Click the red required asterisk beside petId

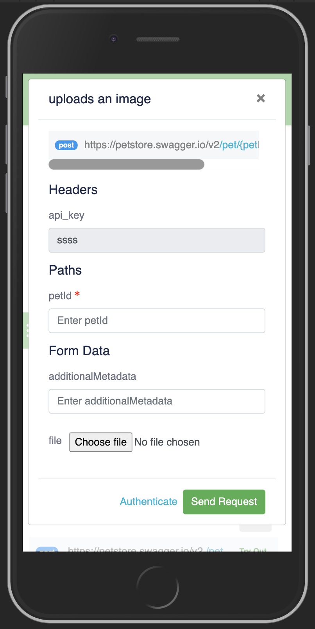pyautogui.click(x=77, y=294)
